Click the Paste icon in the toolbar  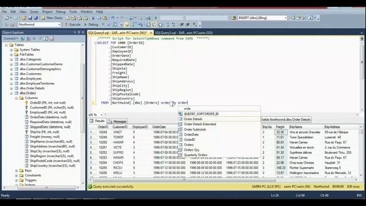pos(105,18)
